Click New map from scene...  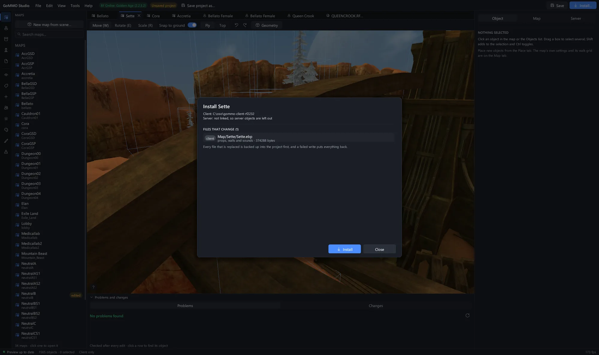(x=49, y=25)
